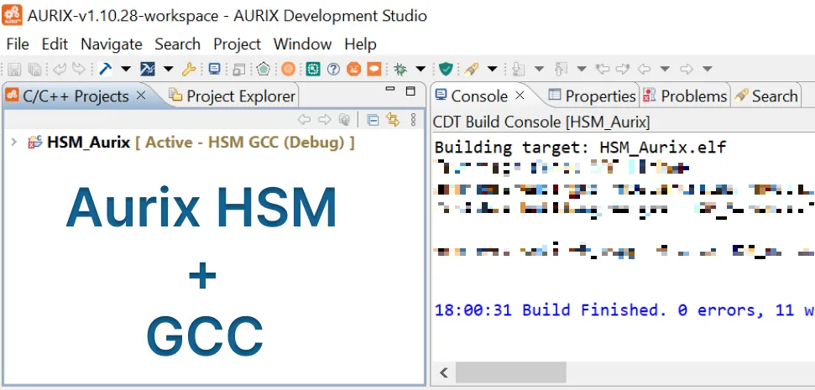Click the blue monitor terminal icon

(214, 69)
